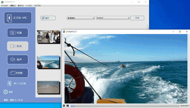This screenshot has height=108, width=190.
Task: Click the video playback progress bar
Action: (x=125, y=106)
